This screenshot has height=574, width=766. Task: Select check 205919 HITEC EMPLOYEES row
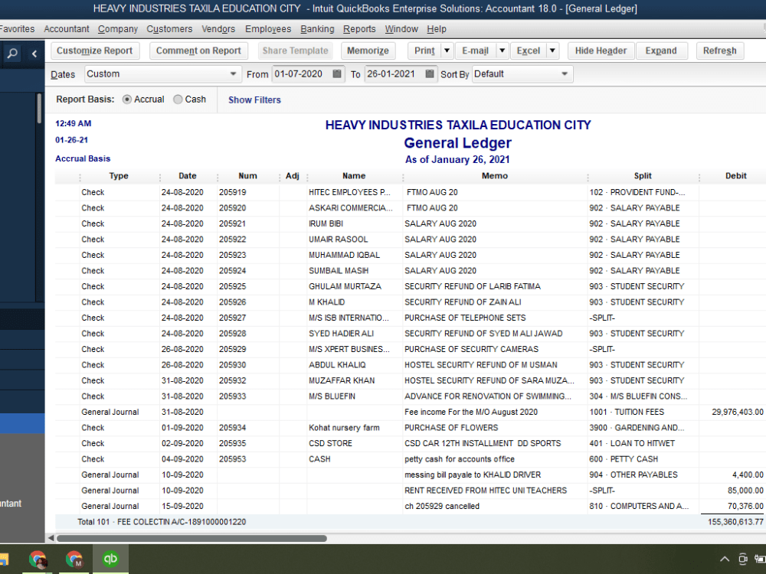point(411,192)
